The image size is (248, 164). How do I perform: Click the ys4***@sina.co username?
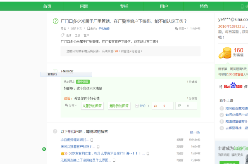(233, 19)
